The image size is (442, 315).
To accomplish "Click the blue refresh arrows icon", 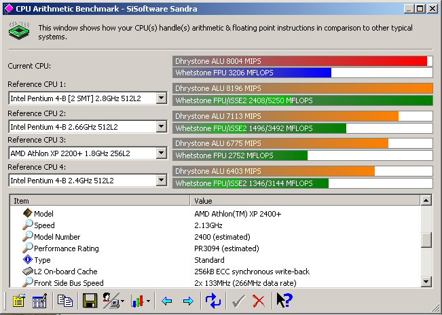I will [x=213, y=301].
